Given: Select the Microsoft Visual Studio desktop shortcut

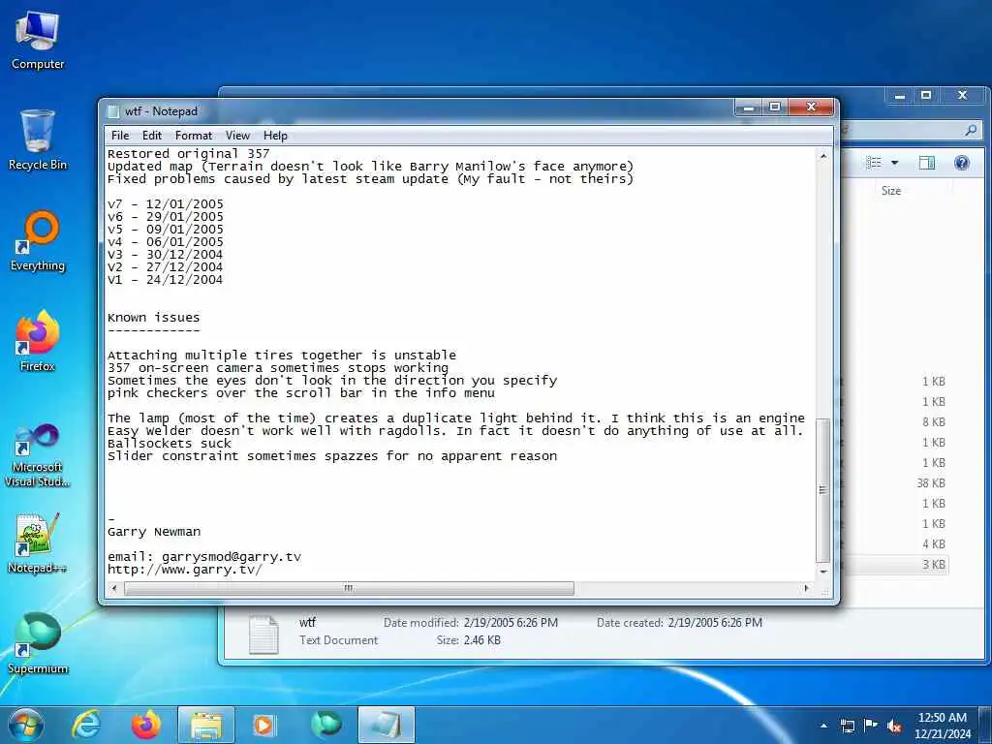Looking at the screenshot, I should tap(38, 455).
